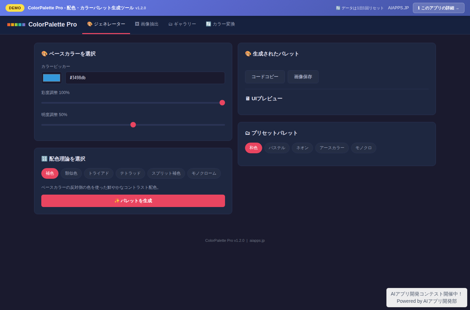Select the ネオン preset palette
The width and height of the screenshot is (470, 310).
click(x=302, y=148)
